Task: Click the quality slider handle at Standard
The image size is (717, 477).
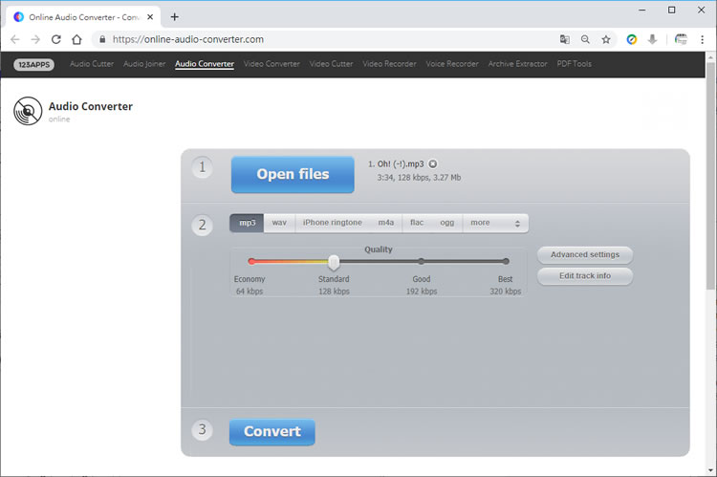Action: [x=334, y=262]
